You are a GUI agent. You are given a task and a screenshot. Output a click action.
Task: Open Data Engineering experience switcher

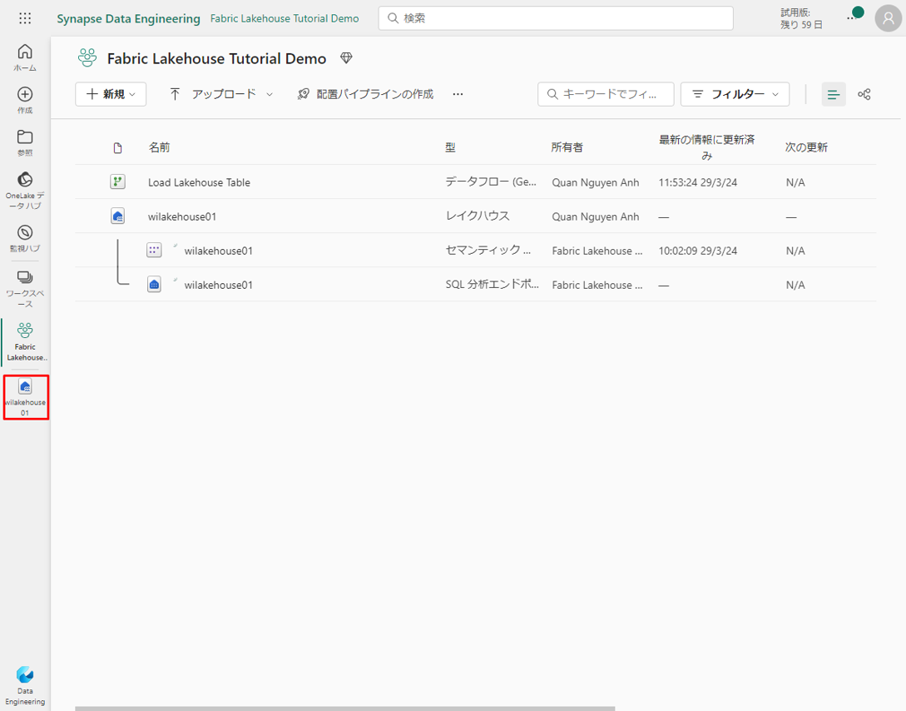[25, 686]
